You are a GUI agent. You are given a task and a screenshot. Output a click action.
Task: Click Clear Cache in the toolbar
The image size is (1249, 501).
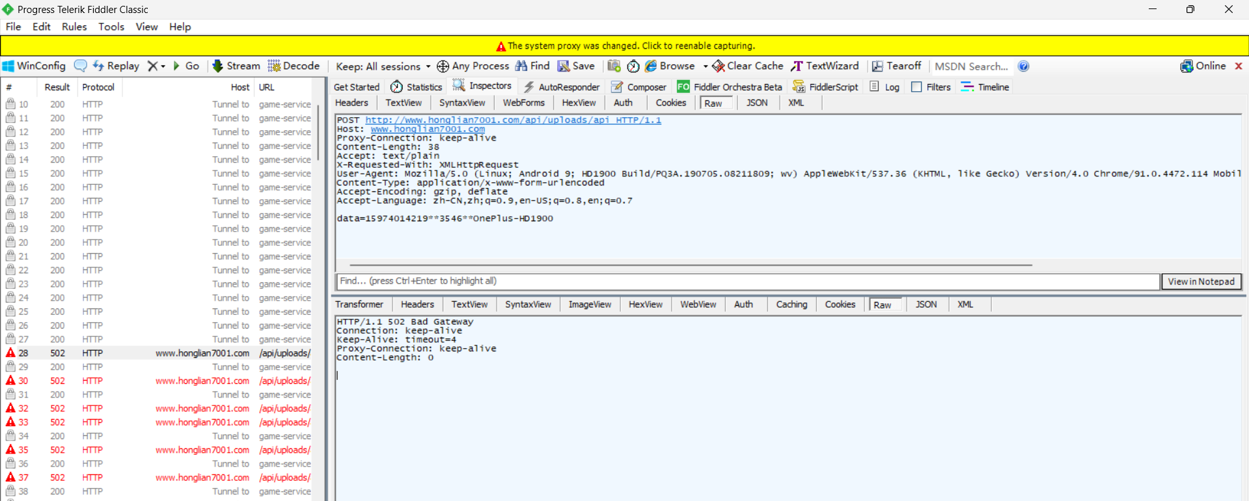tap(748, 66)
